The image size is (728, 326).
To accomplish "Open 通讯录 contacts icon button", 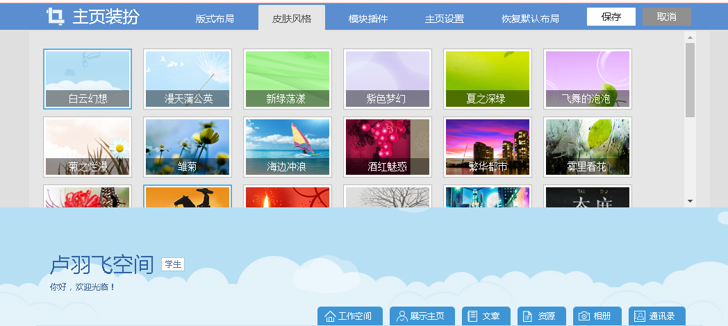I will 657,316.
